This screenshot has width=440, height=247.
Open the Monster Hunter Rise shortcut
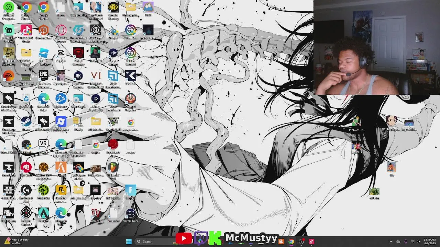(78, 148)
